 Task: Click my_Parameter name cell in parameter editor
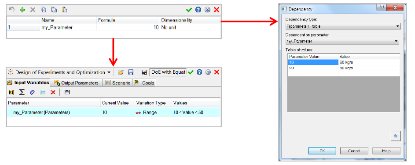tap(68, 27)
